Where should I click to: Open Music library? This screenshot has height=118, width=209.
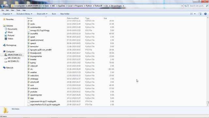click(10, 32)
